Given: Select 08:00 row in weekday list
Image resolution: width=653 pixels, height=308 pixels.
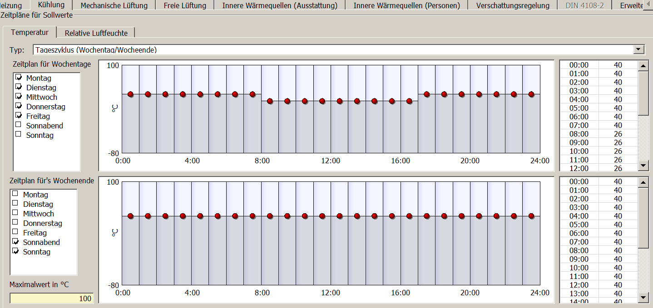Looking at the screenshot, I should point(598,134).
